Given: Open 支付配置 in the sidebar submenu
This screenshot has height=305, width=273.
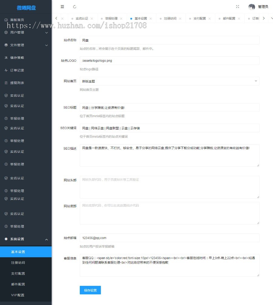Looking at the screenshot, I should 26,273.
